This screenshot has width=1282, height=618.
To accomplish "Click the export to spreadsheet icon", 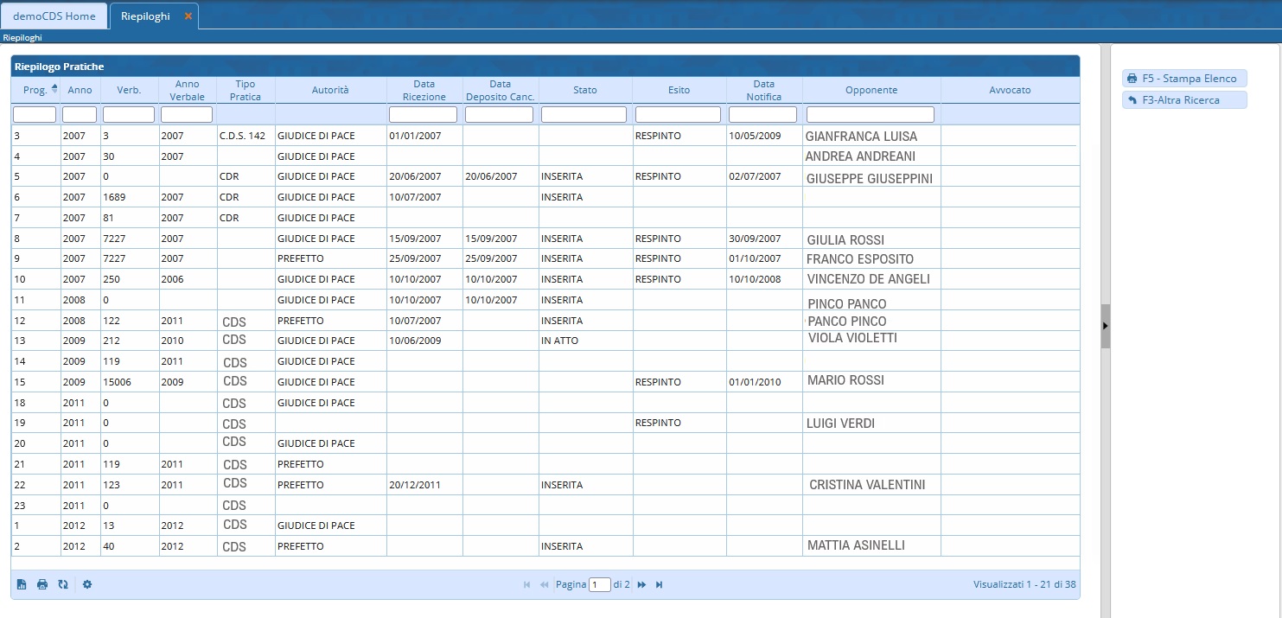I will point(22,584).
